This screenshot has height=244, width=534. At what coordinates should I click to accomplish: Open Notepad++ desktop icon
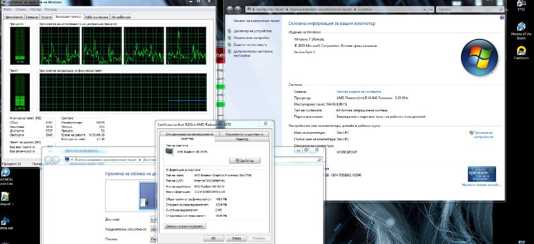coord(6,199)
